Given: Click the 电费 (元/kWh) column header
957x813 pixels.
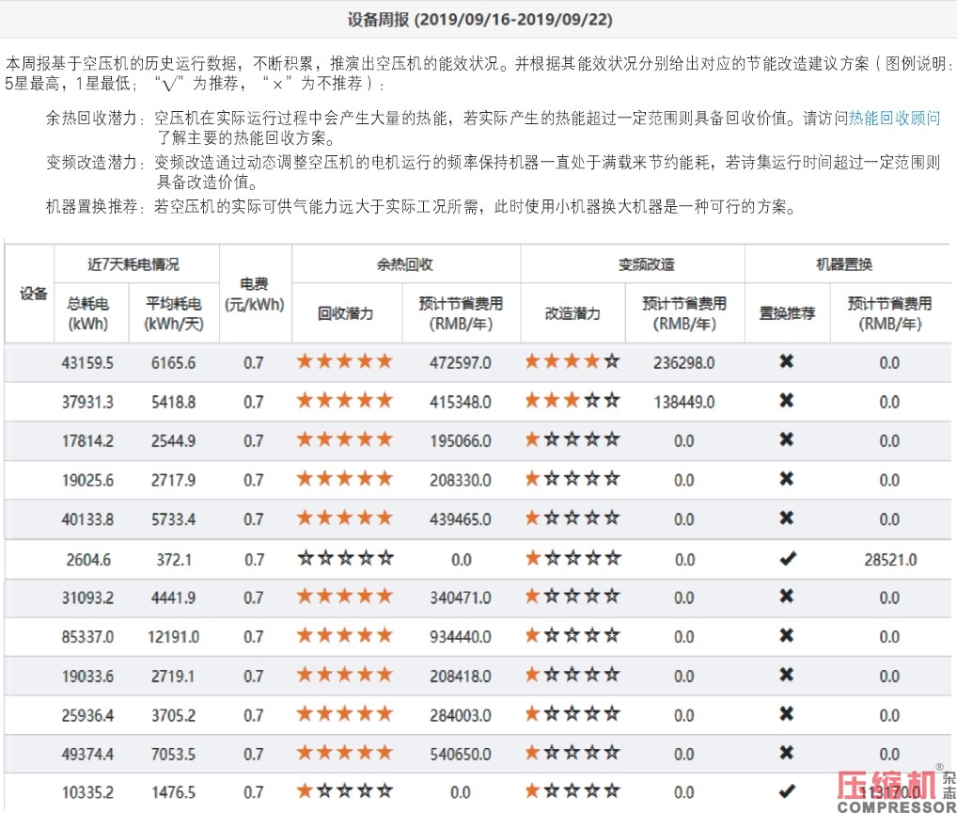Looking at the screenshot, I should pyautogui.click(x=254, y=294).
